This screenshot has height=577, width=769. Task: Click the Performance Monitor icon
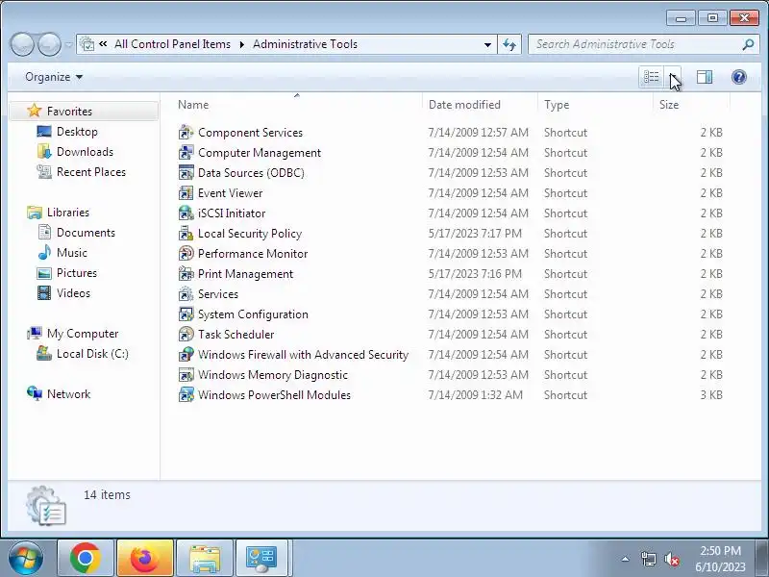(x=186, y=254)
